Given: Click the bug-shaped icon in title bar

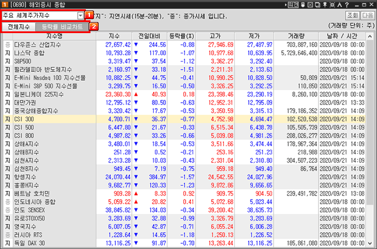Looking at the screenshot, I should coord(332,5).
